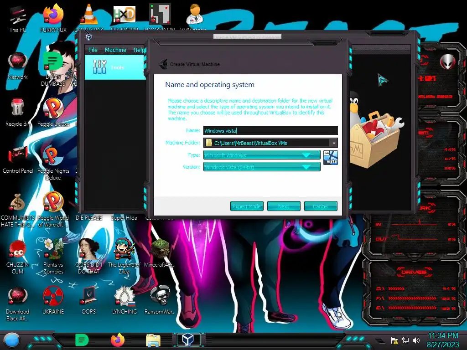Click the network tray icon
The height and width of the screenshot is (350, 467).
point(405,340)
